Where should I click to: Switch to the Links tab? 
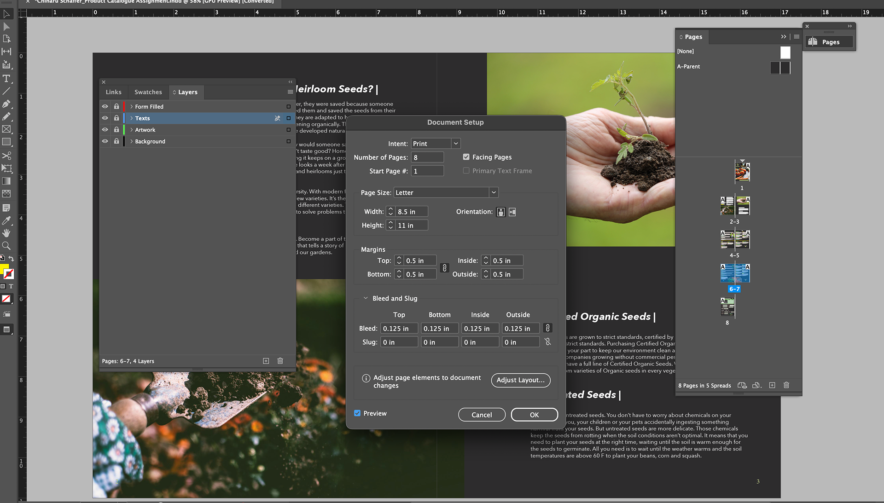click(x=113, y=92)
